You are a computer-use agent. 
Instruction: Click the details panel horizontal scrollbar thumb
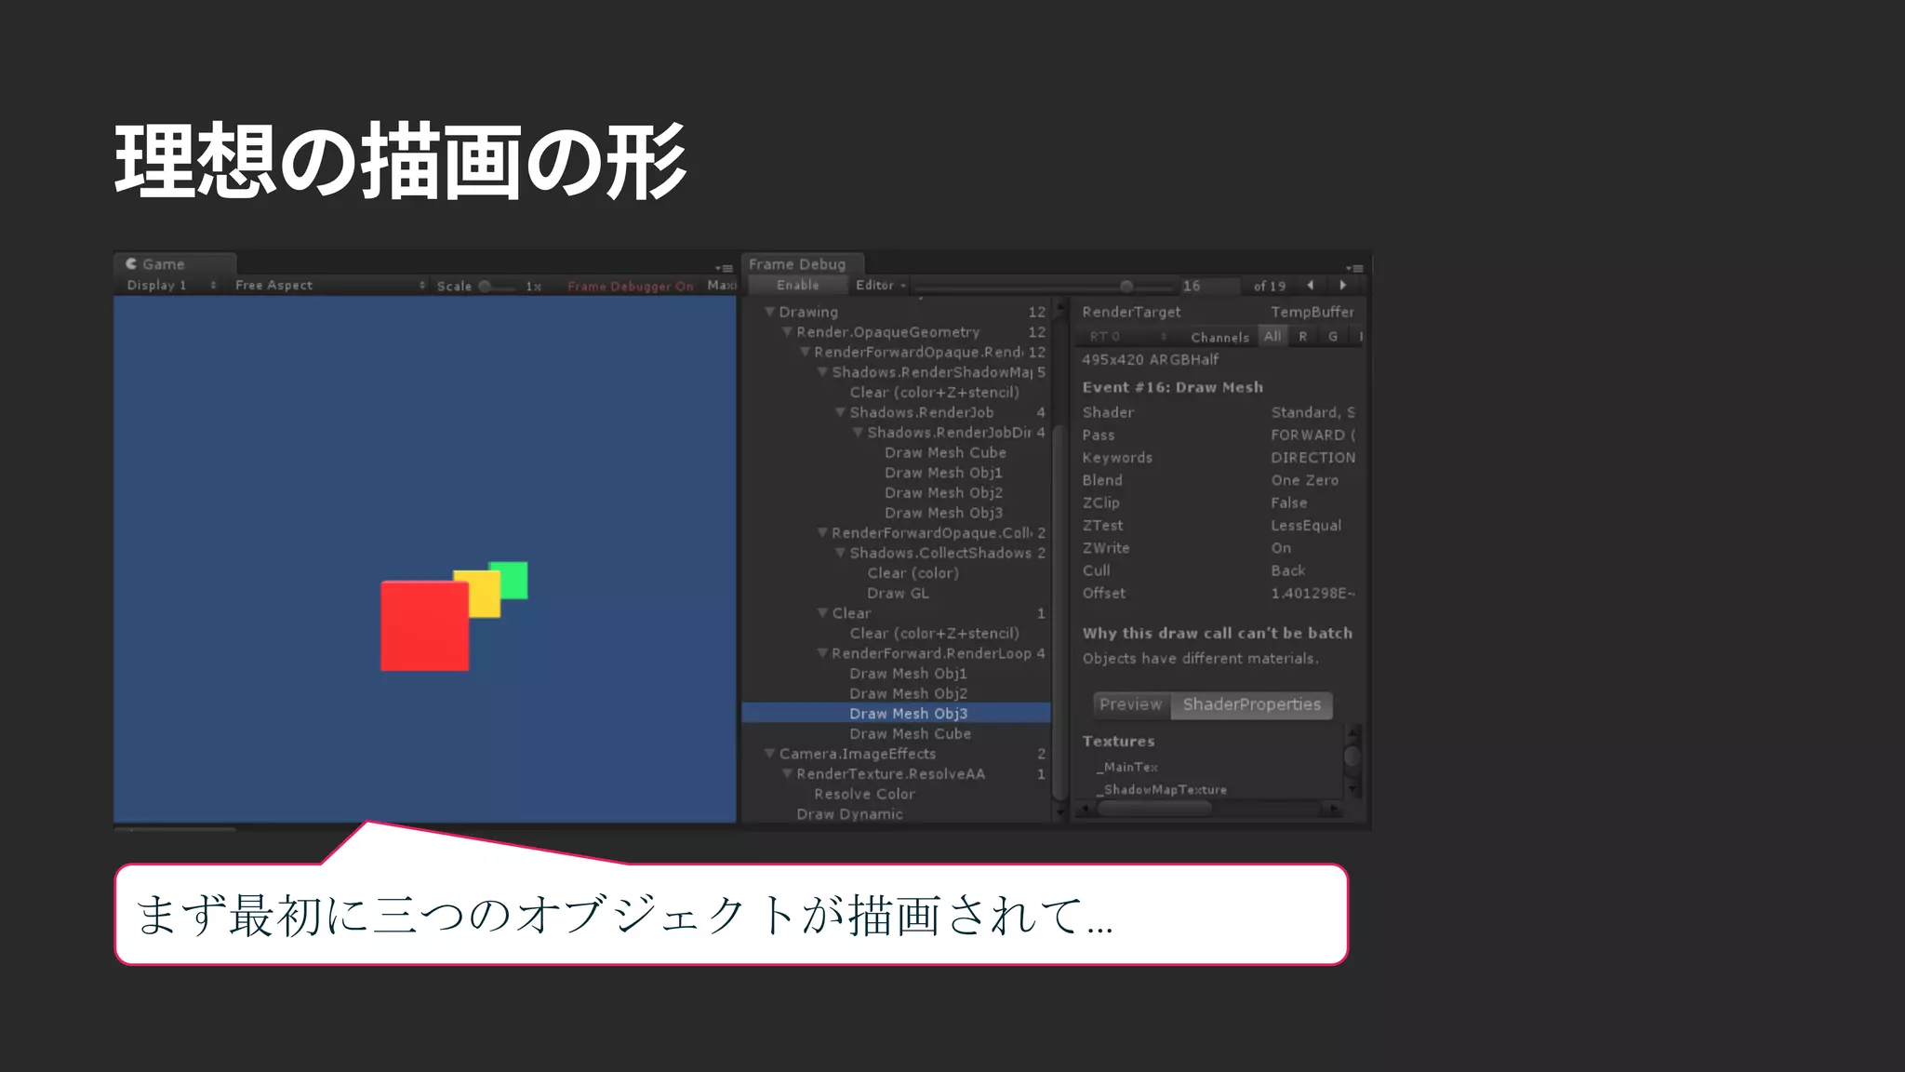pos(1153,809)
